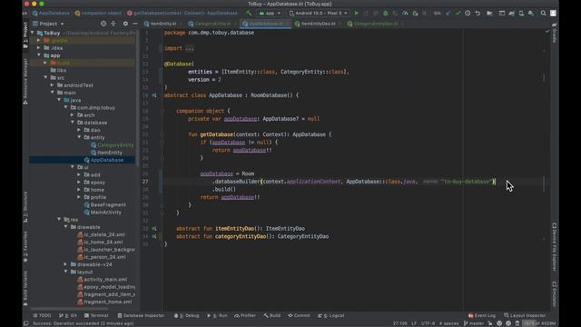Click the Git branch master indicator

click(x=474, y=323)
